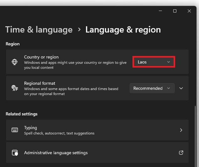Screen dimensions: 199x167
Task: Click the Country or region description text
Action: pos(75,65)
